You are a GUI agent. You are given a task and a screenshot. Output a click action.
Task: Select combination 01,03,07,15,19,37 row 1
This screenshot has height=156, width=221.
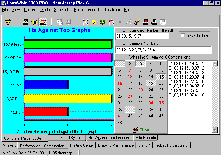tap(186, 64)
